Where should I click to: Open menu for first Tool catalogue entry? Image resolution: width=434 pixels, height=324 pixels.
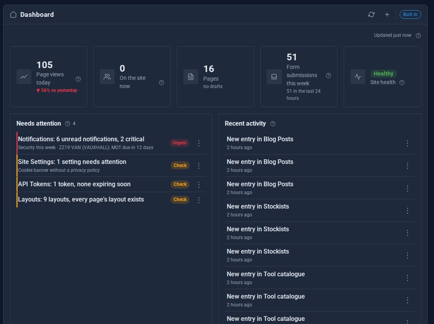(x=407, y=278)
